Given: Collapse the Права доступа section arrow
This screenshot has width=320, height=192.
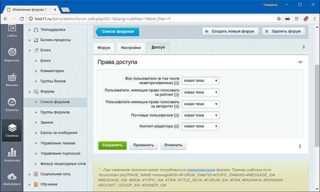Looking at the screenshot, I should 300,62.
